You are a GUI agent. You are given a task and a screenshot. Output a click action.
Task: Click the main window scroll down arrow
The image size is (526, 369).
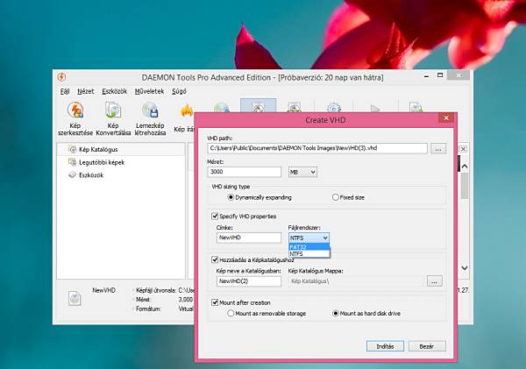465,267
